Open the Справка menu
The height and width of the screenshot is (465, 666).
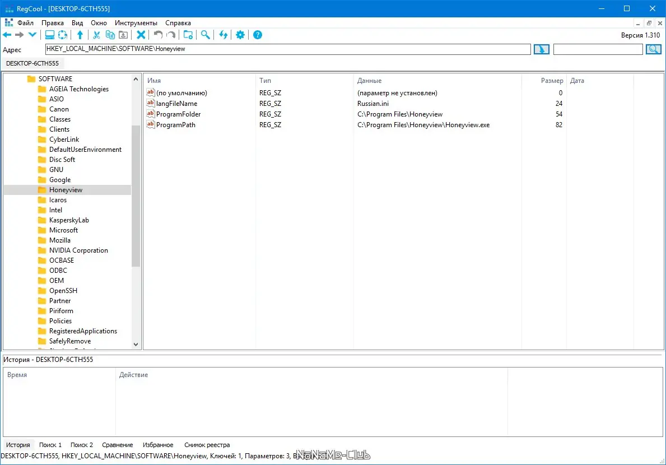point(178,23)
